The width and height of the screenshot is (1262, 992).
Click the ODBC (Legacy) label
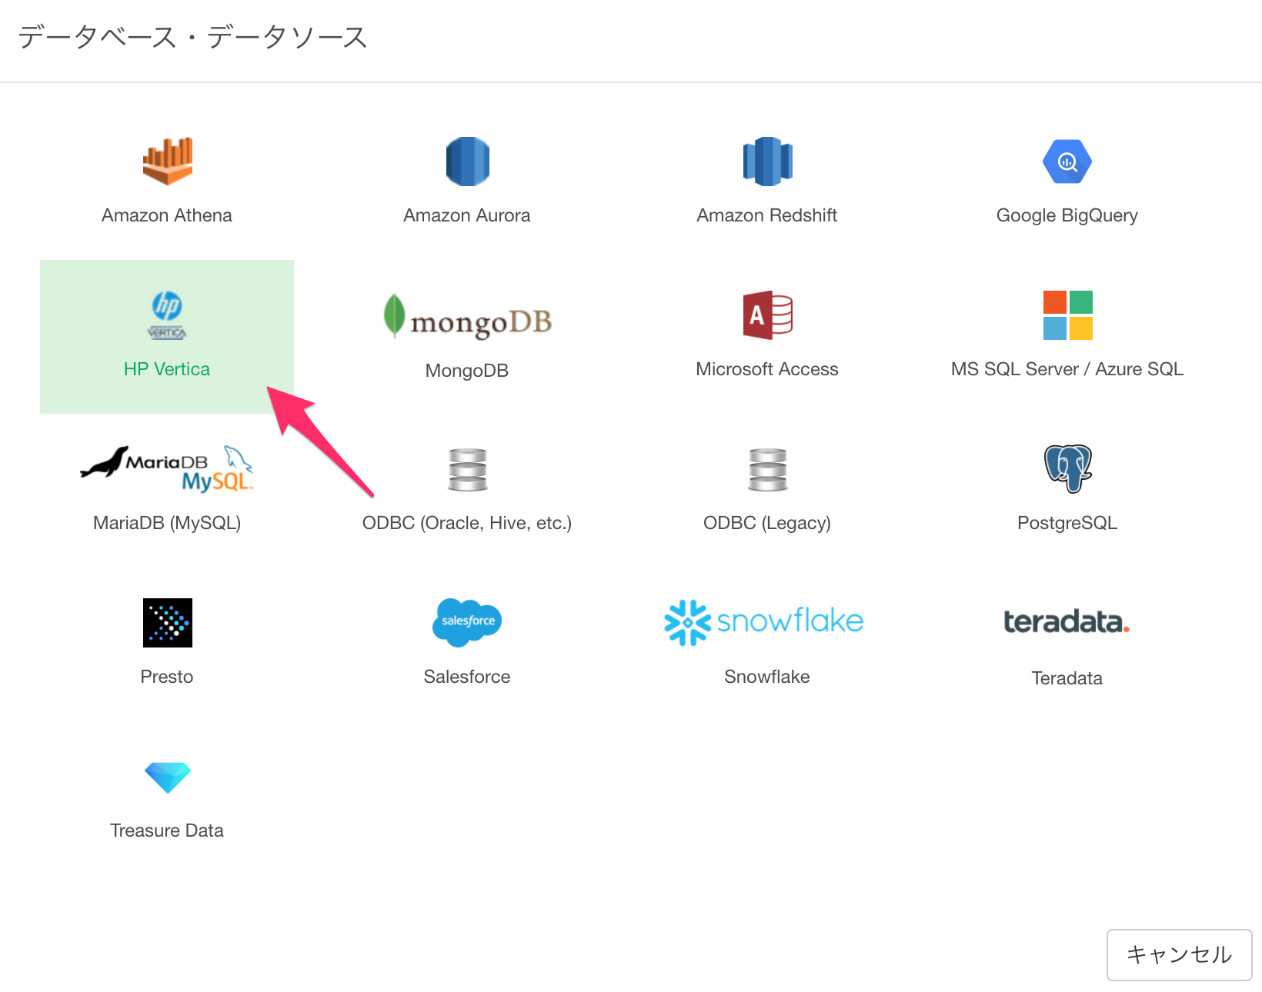click(767, 523)
